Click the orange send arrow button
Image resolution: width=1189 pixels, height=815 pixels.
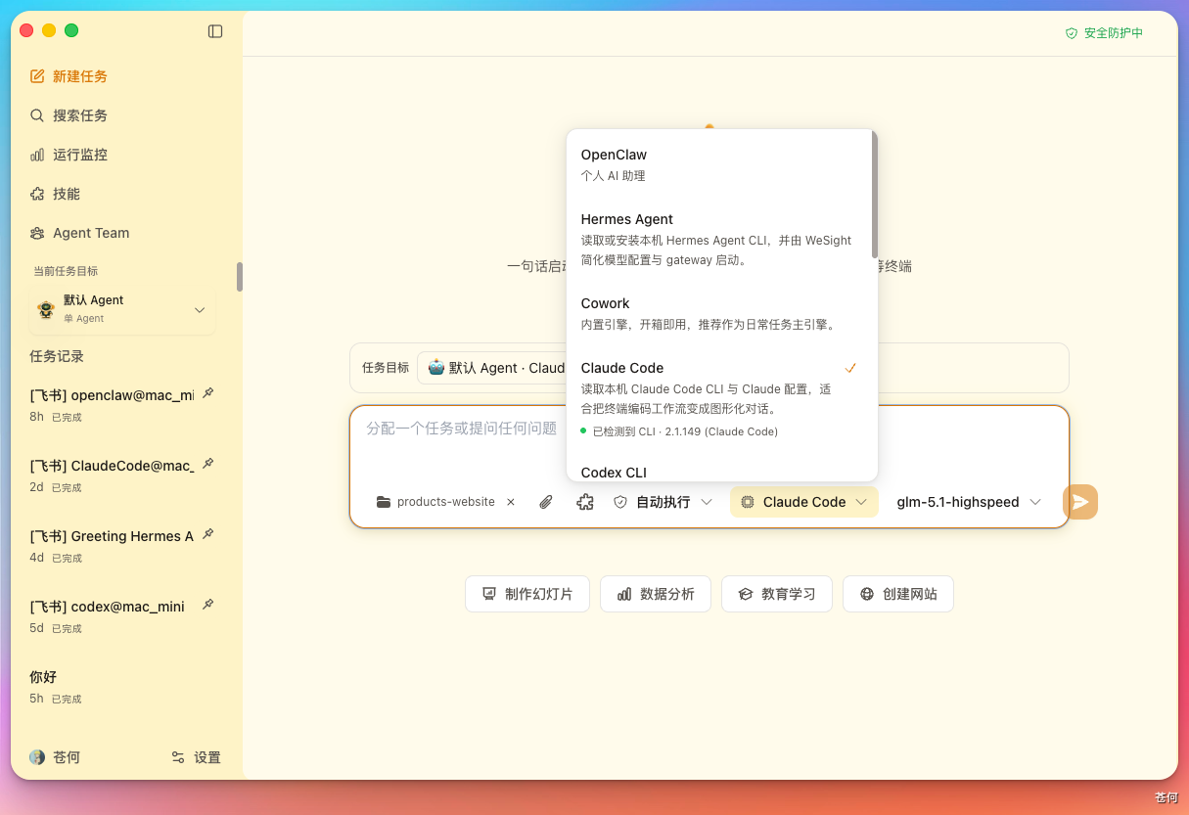pos(1080,502)
